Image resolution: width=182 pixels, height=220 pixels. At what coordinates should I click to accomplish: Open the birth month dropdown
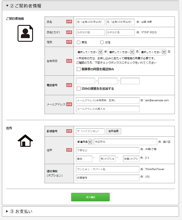click(x=121, y=52)
